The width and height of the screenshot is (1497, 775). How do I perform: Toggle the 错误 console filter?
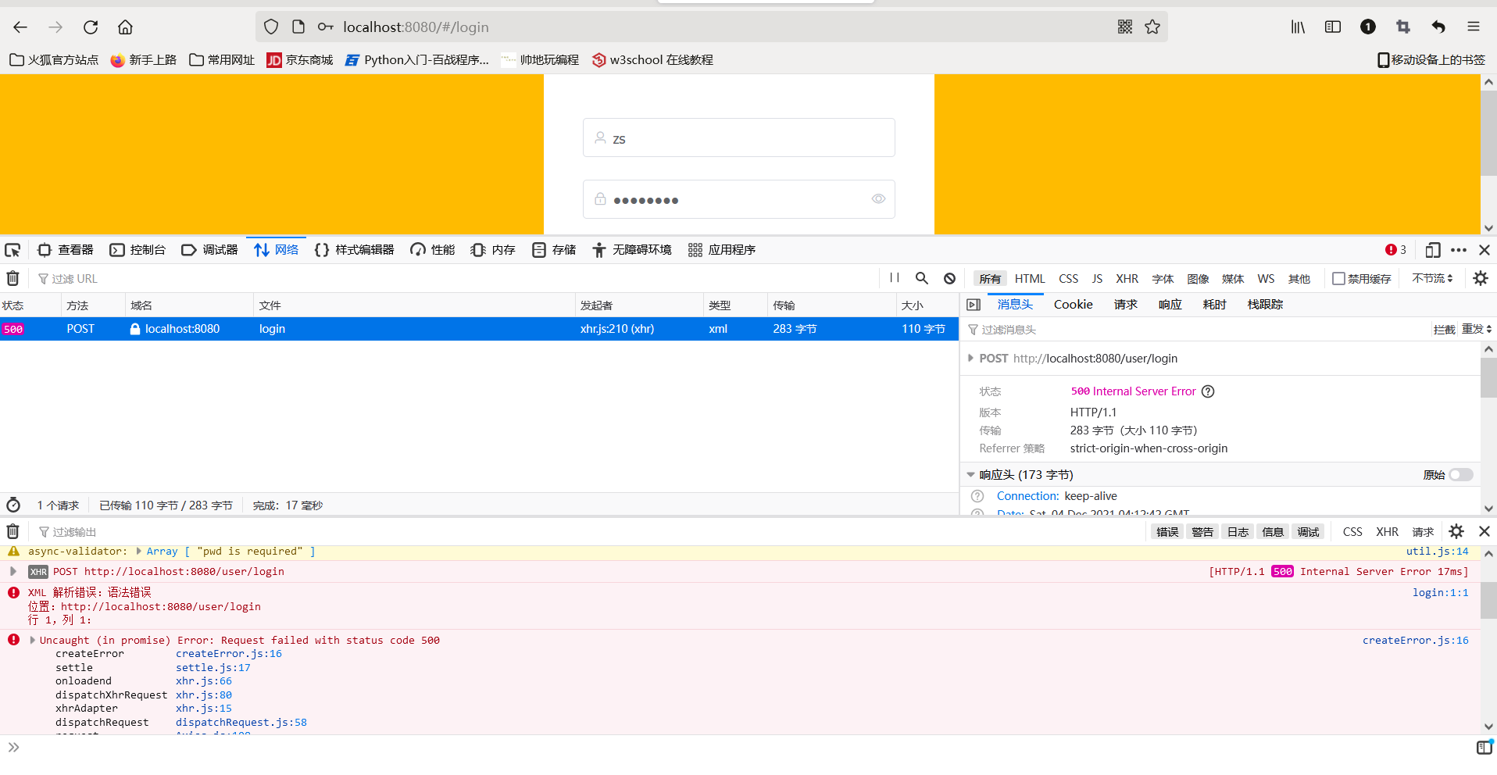coord(1167,532)
